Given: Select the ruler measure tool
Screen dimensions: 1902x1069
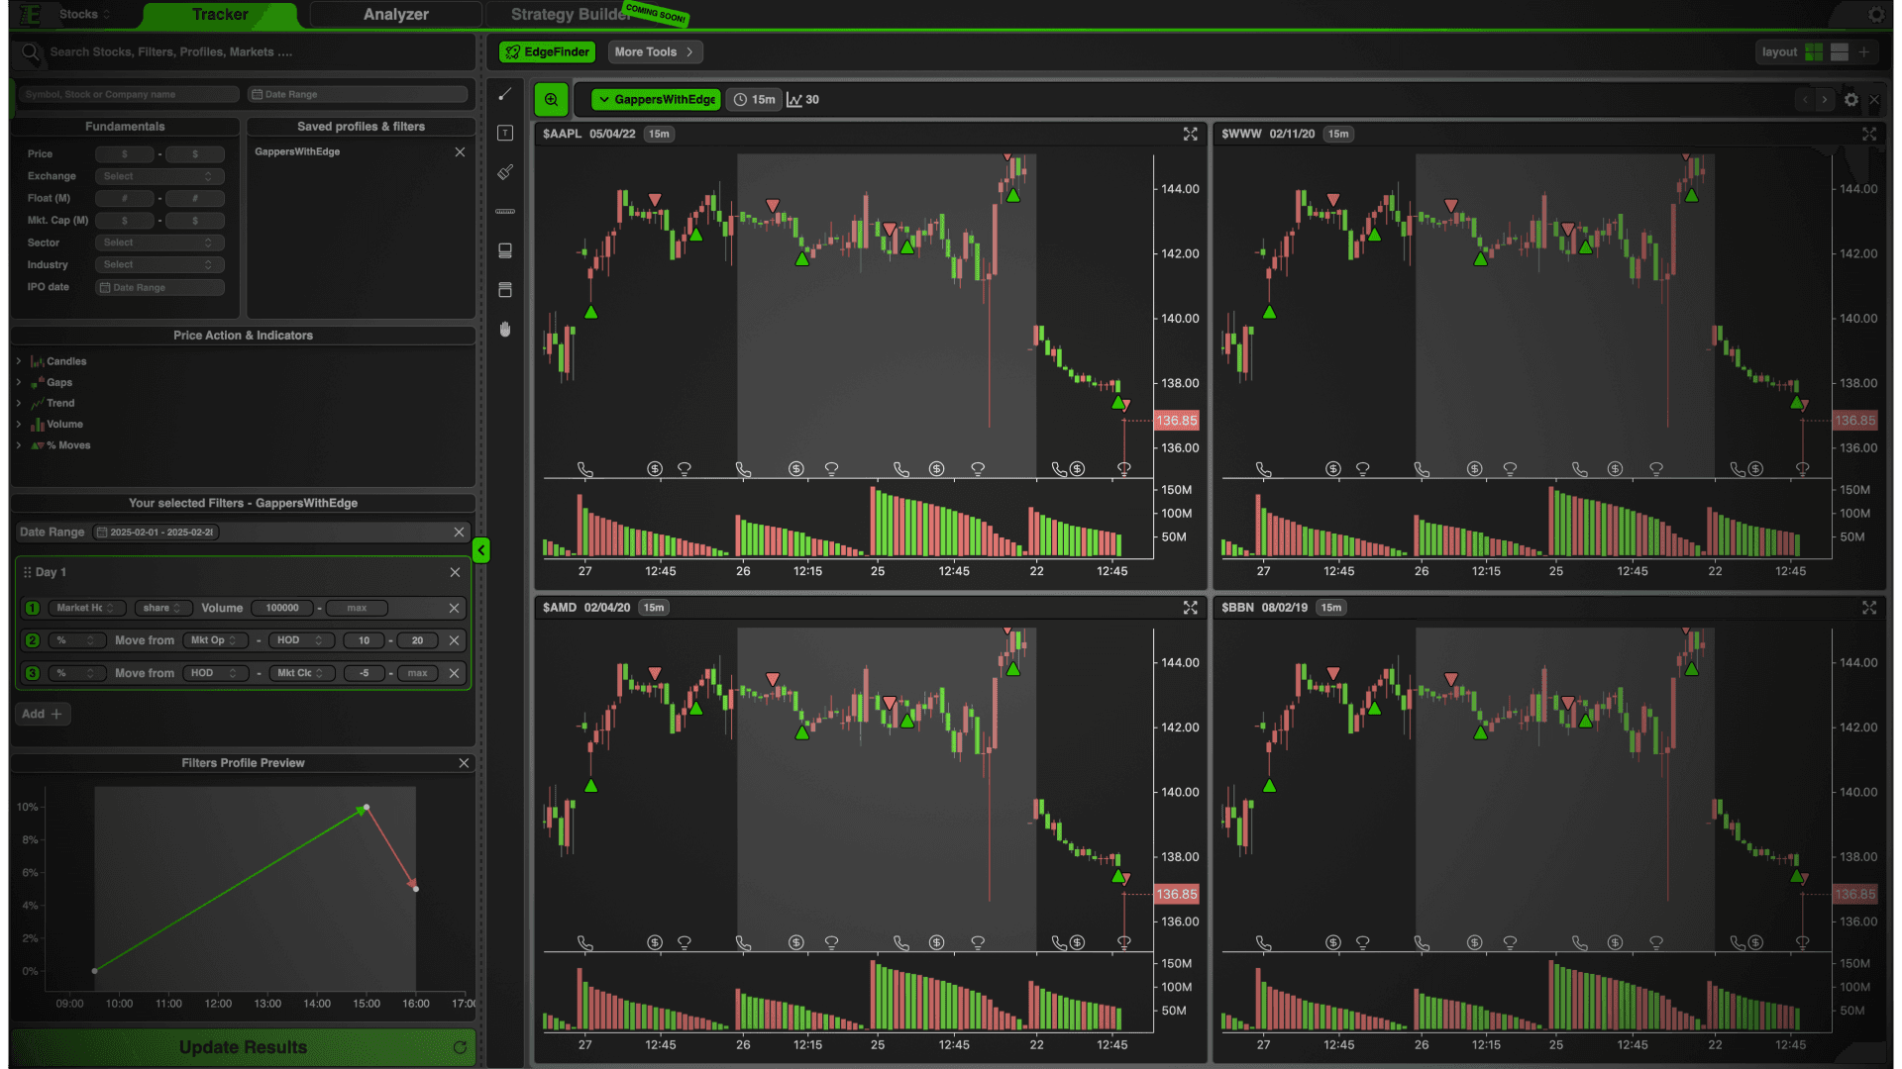Looking at the screenshot, I should coord(505,212).
